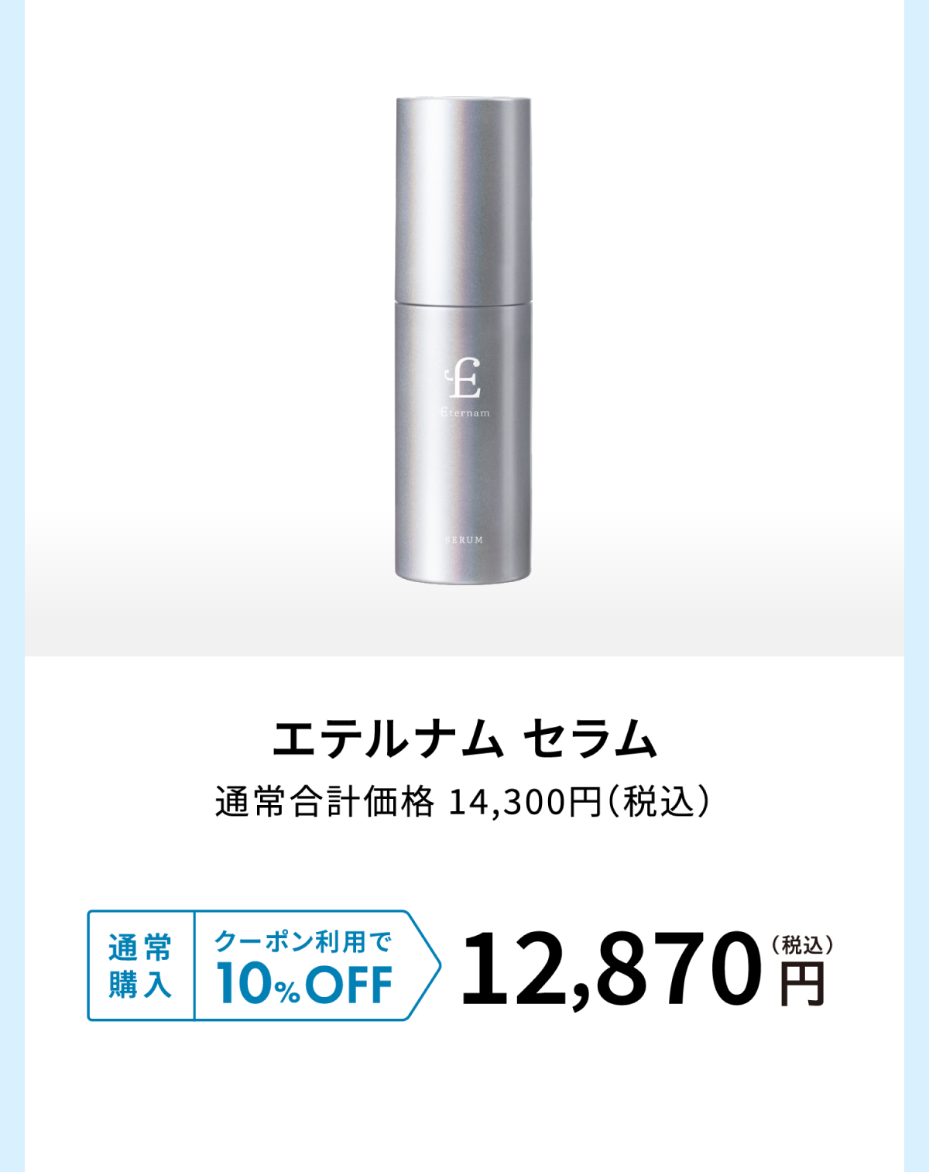
Task: Click the 10%OFF coupon text
Action: [x=305, y=985]
